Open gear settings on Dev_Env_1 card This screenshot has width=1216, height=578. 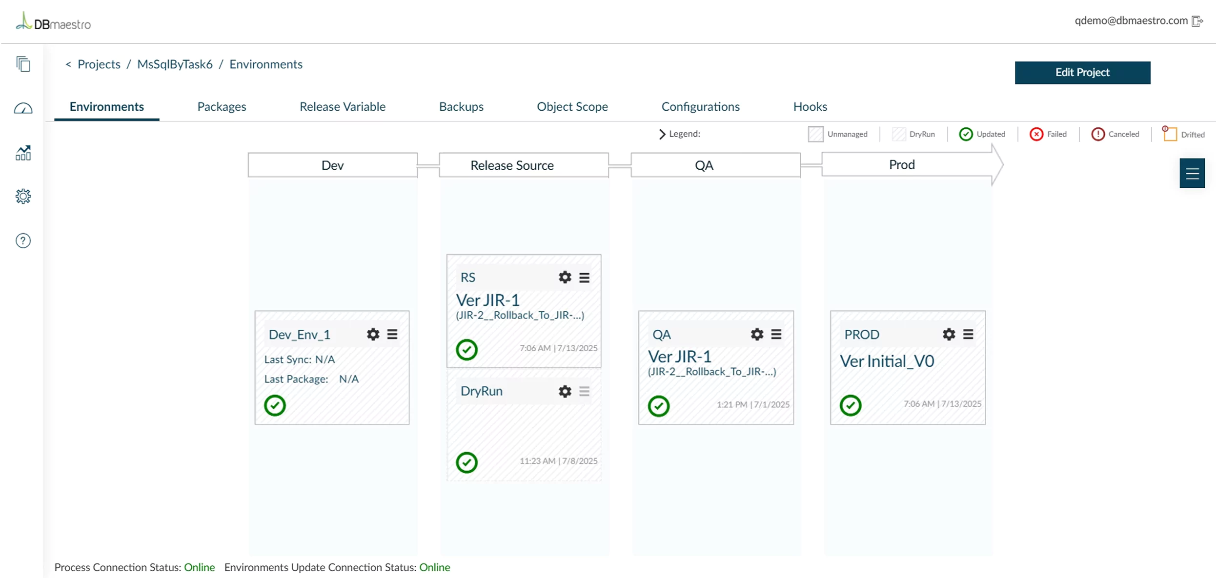[x=373, y=334]
